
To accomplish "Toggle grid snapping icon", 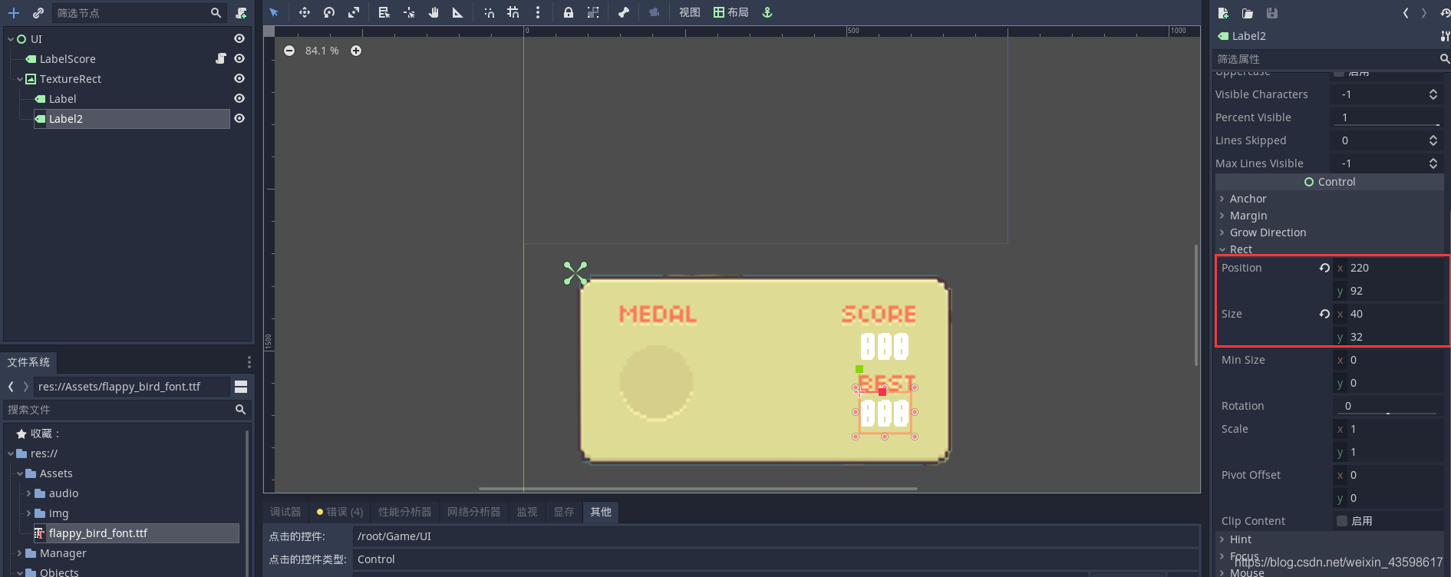I will point(513,12).
